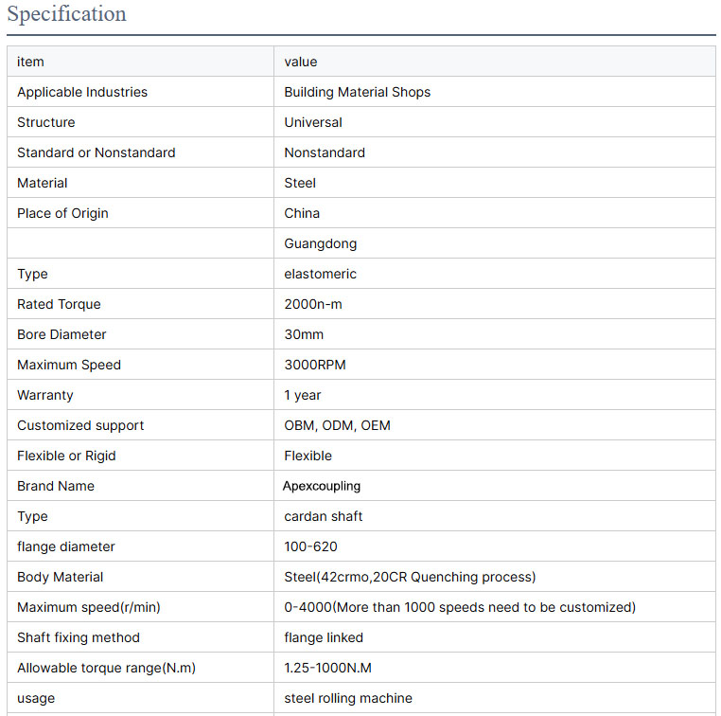Click the OBM, ODM, OEM value
The image size is (721, 716).
pos(337,425)
